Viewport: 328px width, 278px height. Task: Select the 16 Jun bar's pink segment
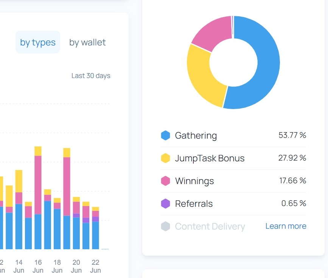click(38, 185)
